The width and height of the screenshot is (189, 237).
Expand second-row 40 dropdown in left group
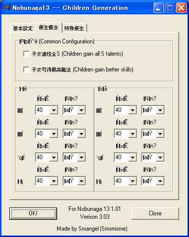(x=47, y=134)
